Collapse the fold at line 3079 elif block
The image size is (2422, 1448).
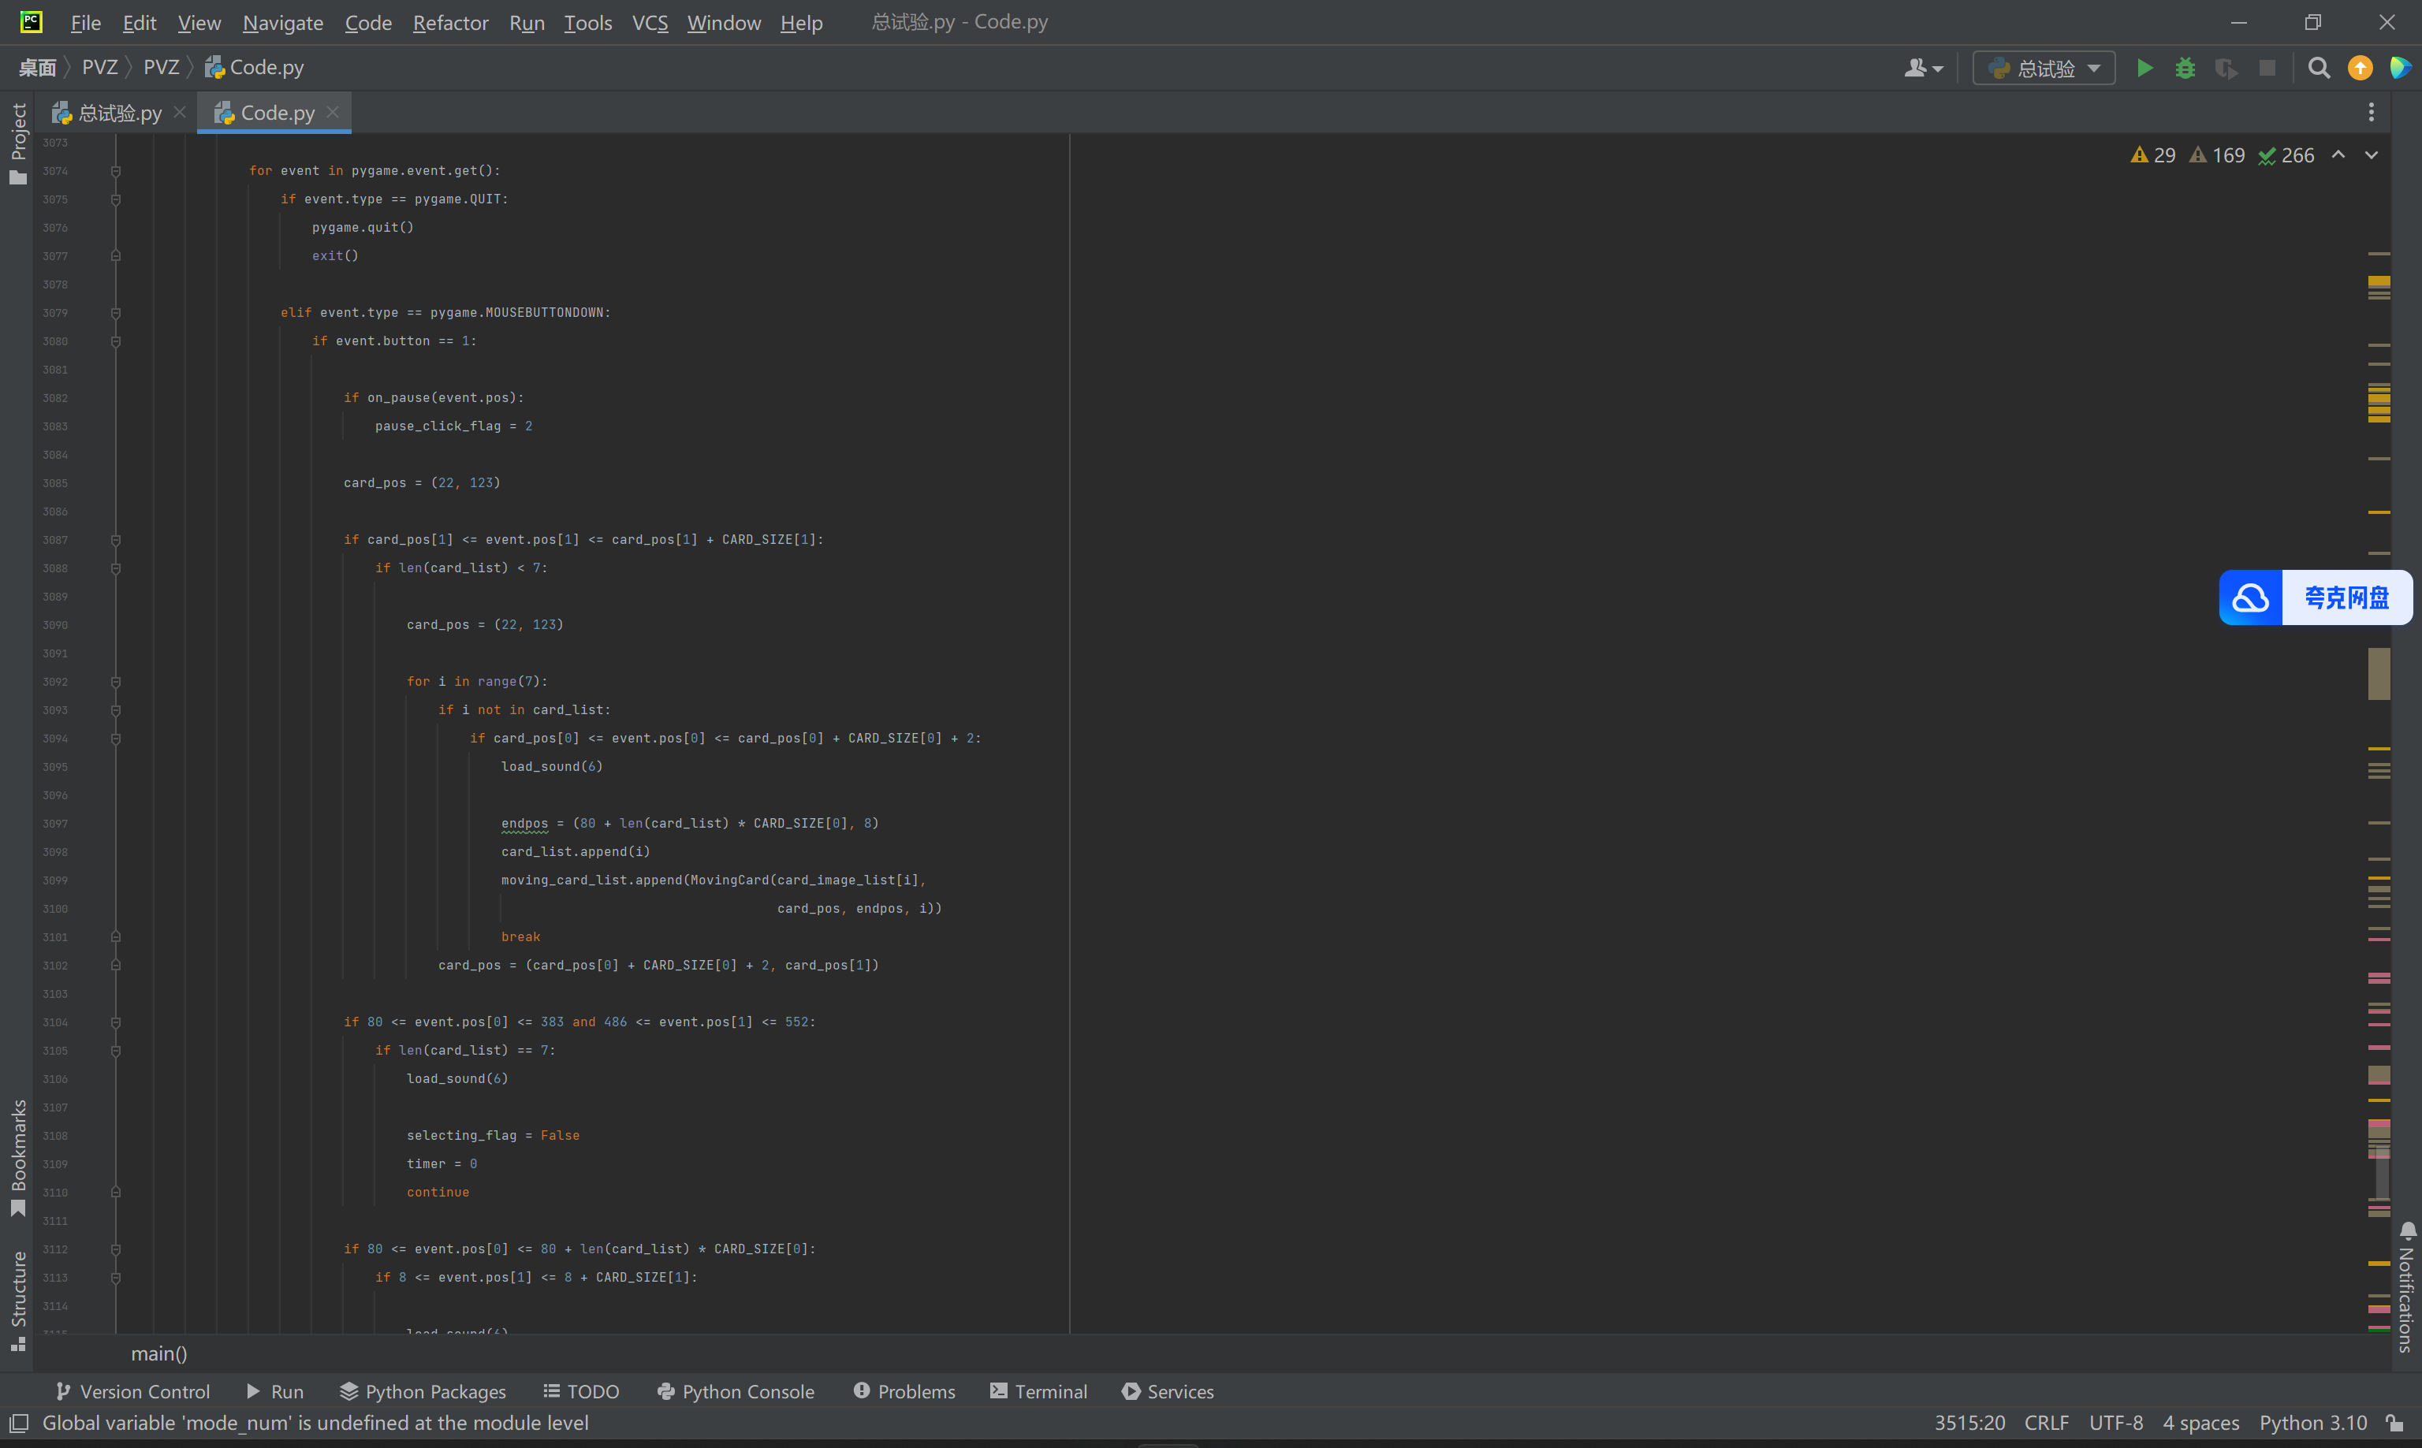click(115, 313)
